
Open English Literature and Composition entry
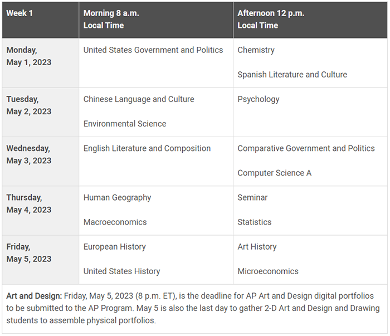(x=147, y=148)
